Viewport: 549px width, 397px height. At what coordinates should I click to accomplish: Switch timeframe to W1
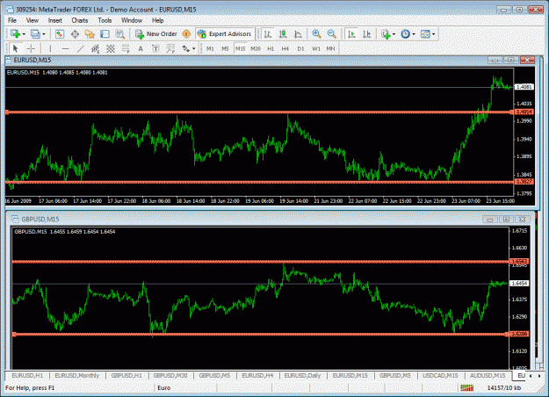pyautogui.click(x=316, y=48)
